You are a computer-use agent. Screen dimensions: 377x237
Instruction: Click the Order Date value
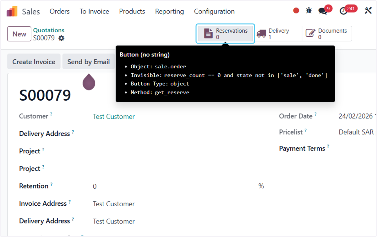[x=357, y=116]
